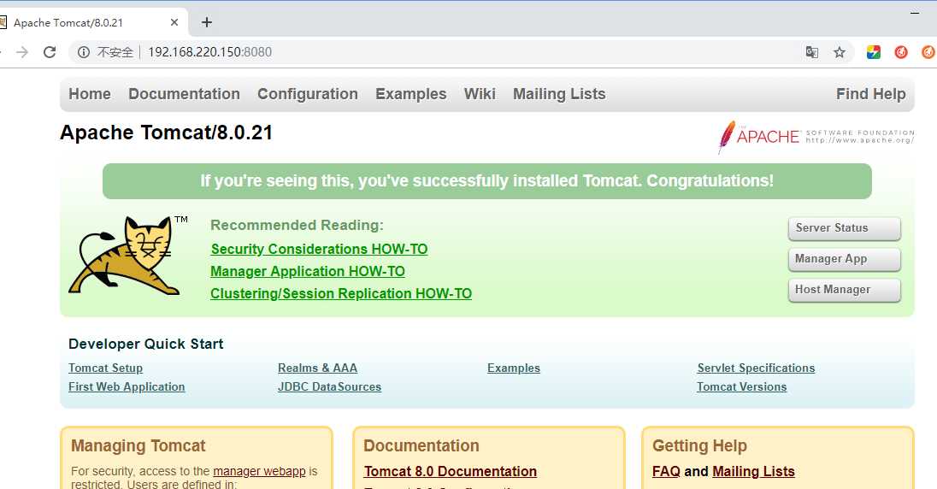Click the Managing Tomcat heading

pyautogui.click(x=138, y=446)
